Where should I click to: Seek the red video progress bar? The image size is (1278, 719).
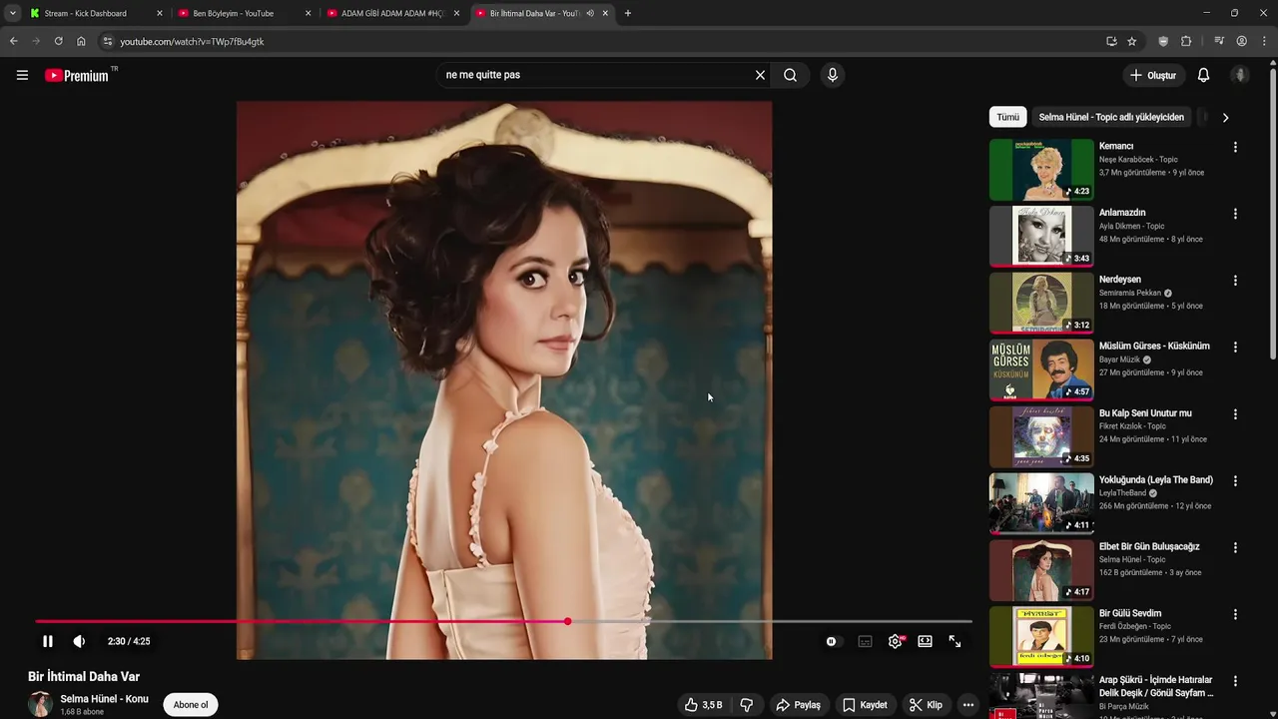(x=503, y=621)
